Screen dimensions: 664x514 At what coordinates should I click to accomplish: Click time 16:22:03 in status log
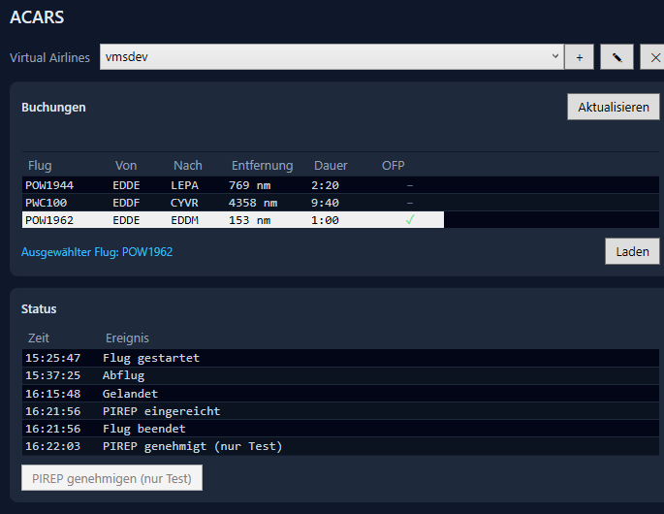[52, 446]
